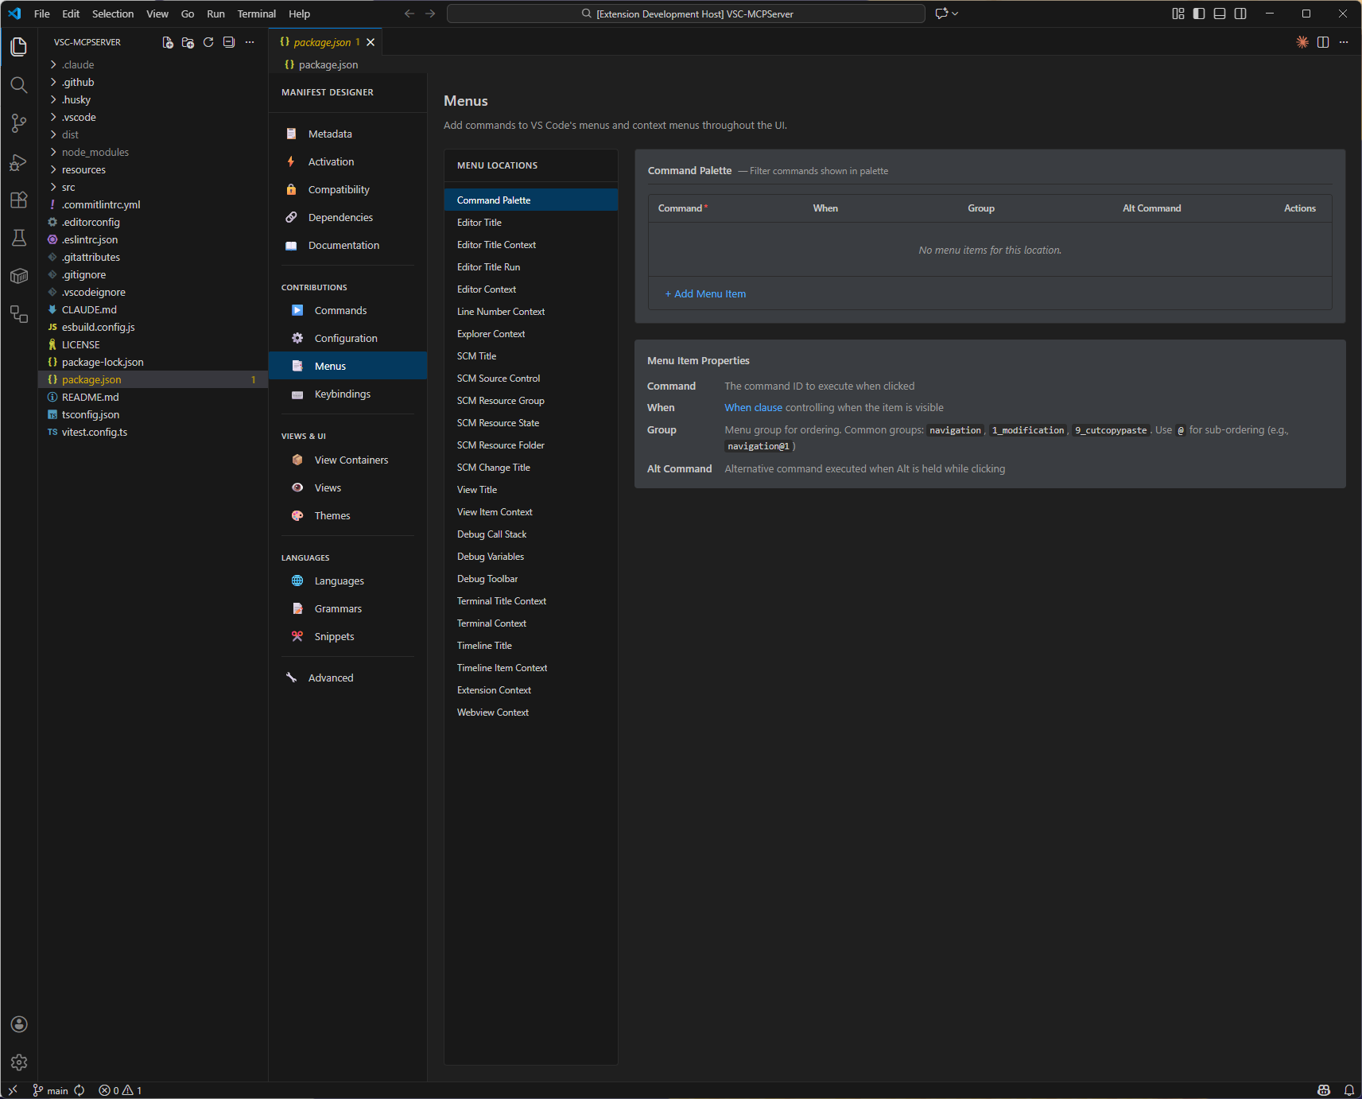Image resolution: width=1362 pixels, height=1099 pixels.
Task: Expand the .husky folder
Action: coord(153,99)
